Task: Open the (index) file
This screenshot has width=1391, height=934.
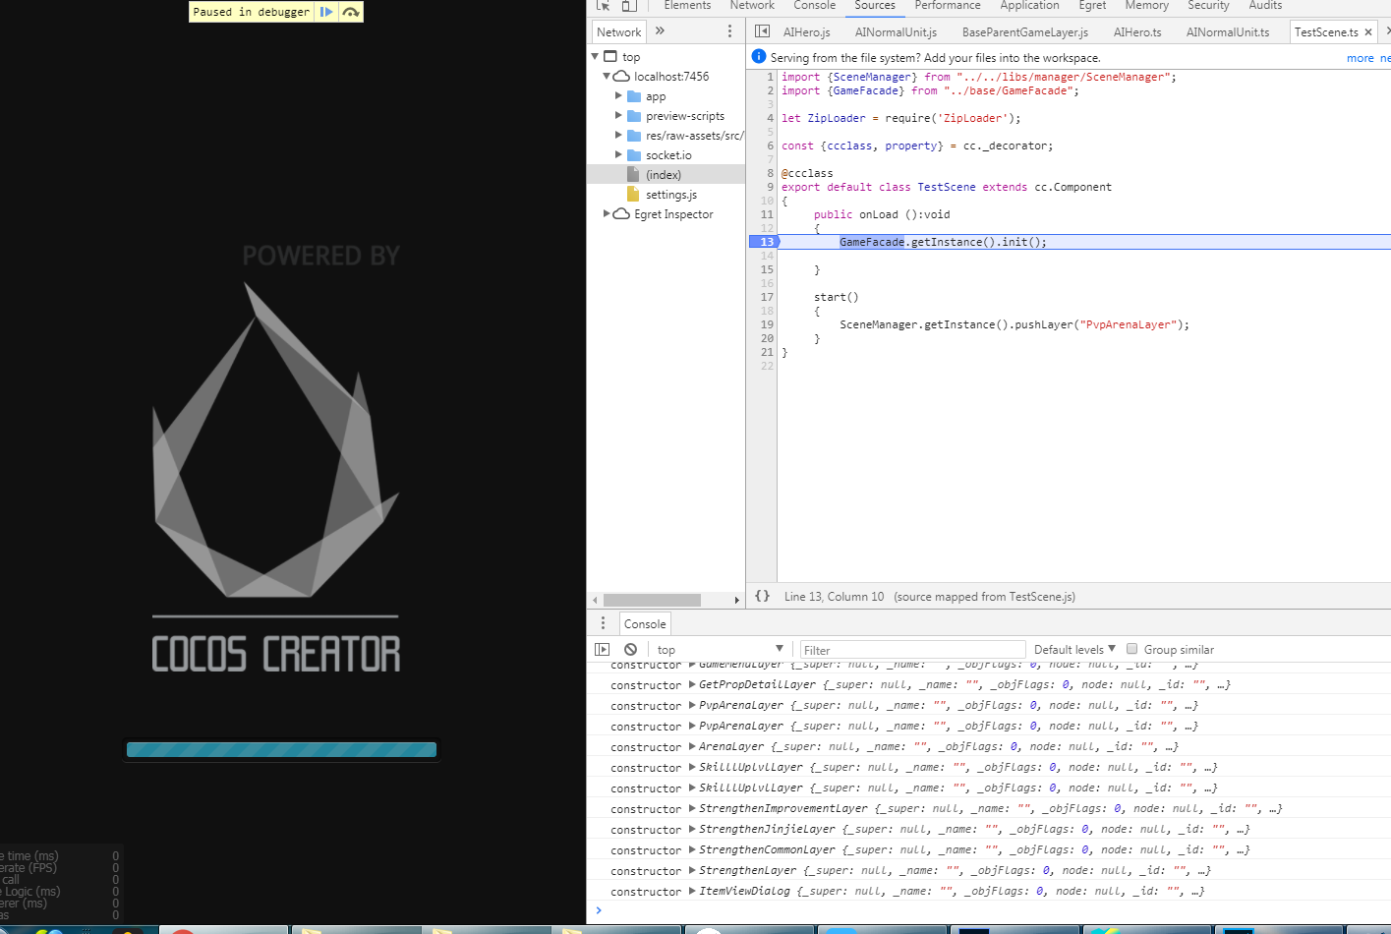Action: point(663,175)
